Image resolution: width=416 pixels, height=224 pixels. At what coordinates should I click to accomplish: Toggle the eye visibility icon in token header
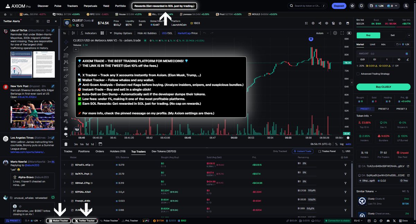tap(327, 23)
